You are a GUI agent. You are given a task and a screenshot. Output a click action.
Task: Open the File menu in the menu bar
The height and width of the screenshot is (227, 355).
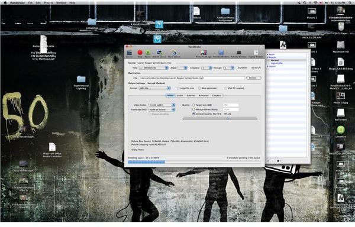pos(30,3)
